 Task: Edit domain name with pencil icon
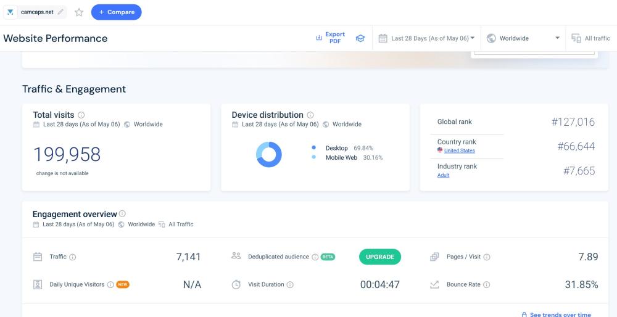coord(60,12)
